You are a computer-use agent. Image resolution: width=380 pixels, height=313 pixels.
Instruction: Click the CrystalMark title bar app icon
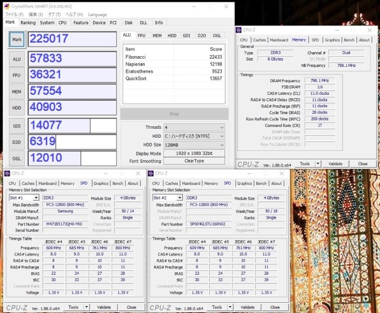tap(7, 6)
